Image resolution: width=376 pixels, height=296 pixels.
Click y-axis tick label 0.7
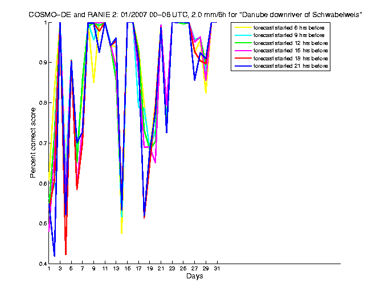[x=43, y=143]
